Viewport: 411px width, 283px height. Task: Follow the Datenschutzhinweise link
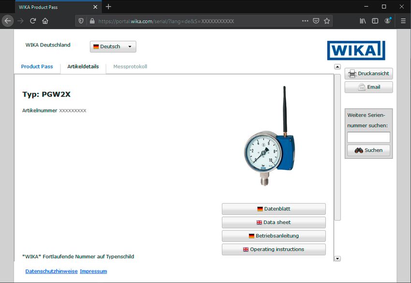click(51, 271)
